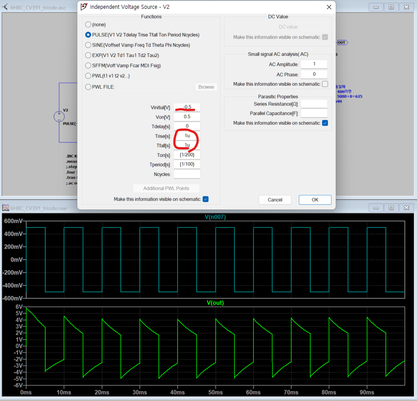
Task: Uncheck Parasitic Properties visible on schematic
Action: click(325, 123)
